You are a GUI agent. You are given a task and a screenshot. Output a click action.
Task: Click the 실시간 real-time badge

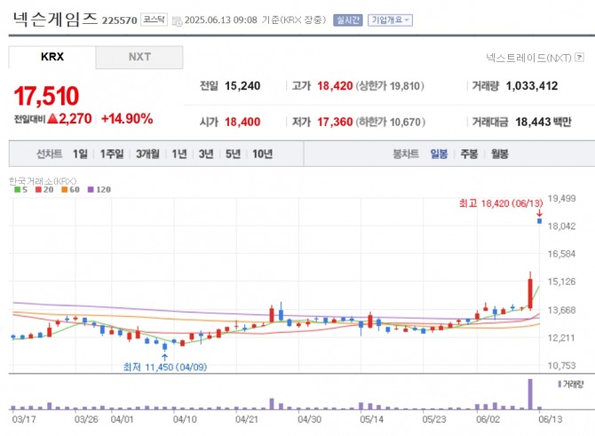(348, 20)
